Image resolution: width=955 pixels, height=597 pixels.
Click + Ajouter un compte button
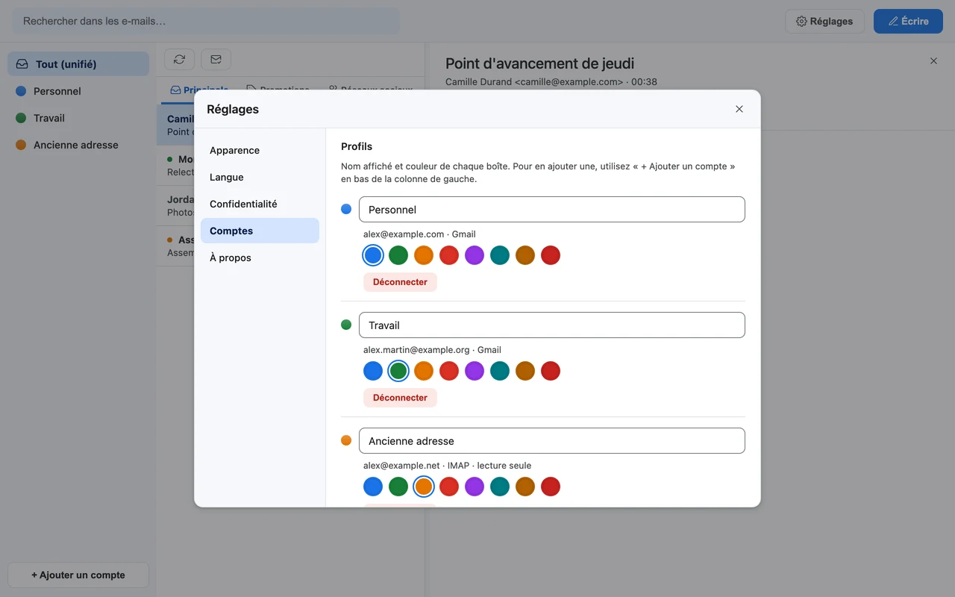(78, 575)
